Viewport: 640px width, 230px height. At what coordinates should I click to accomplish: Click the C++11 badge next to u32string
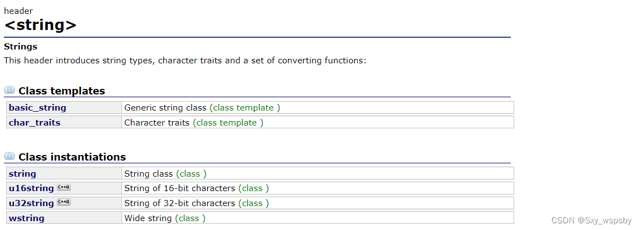click(64, 202)
